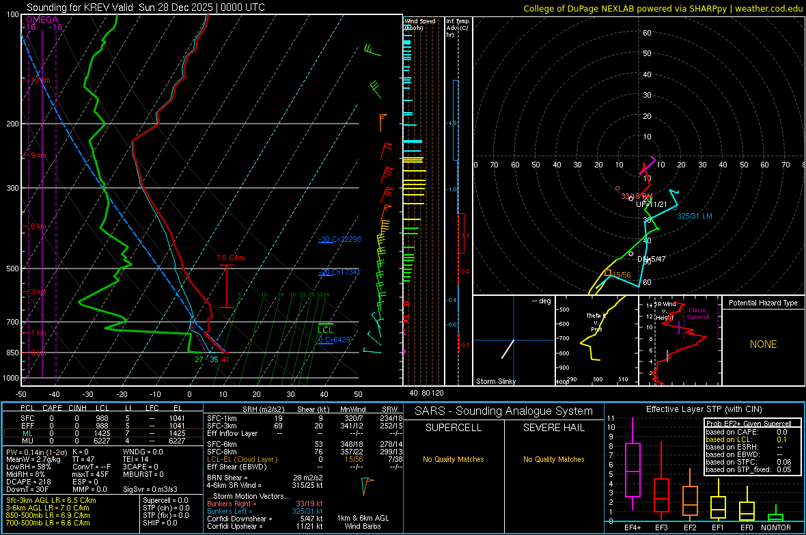The height and width of the screenshot is (535, 806).
Task: Click the SR Wind v. Height label
Action: (665, 311)
